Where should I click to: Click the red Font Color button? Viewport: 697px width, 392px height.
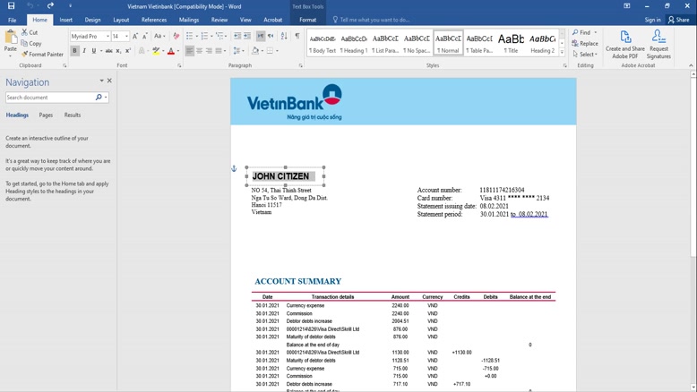click(x=171, y=51)
